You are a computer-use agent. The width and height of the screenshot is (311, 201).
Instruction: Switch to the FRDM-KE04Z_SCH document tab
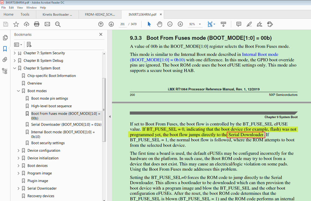pyautogui.click(x=100, y=14)
